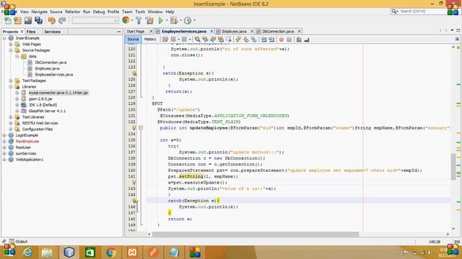Minimize the Projects panel
Screen dimensions: 462x259
pyautogui.click(x=119, y=32)
